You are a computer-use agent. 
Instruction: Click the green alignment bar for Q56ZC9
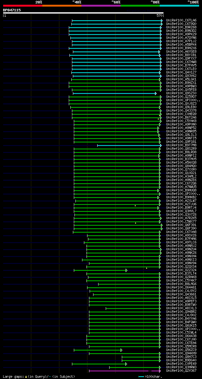click(x=98, y=350)
